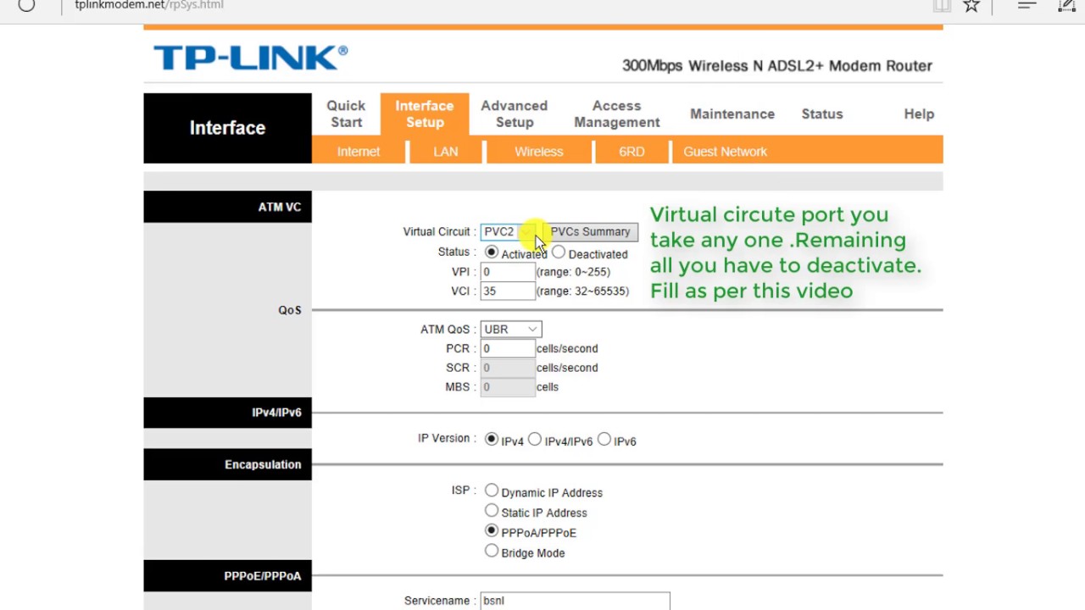Select the IPv4/IPv6 radio button
The image size is (1085, 610).
[535, 440]
